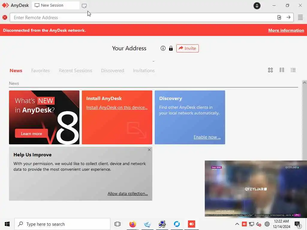The height and width of the screenshot is (230, 307).
Task: Switch to list view layout
Action: [x=293, y=70]
